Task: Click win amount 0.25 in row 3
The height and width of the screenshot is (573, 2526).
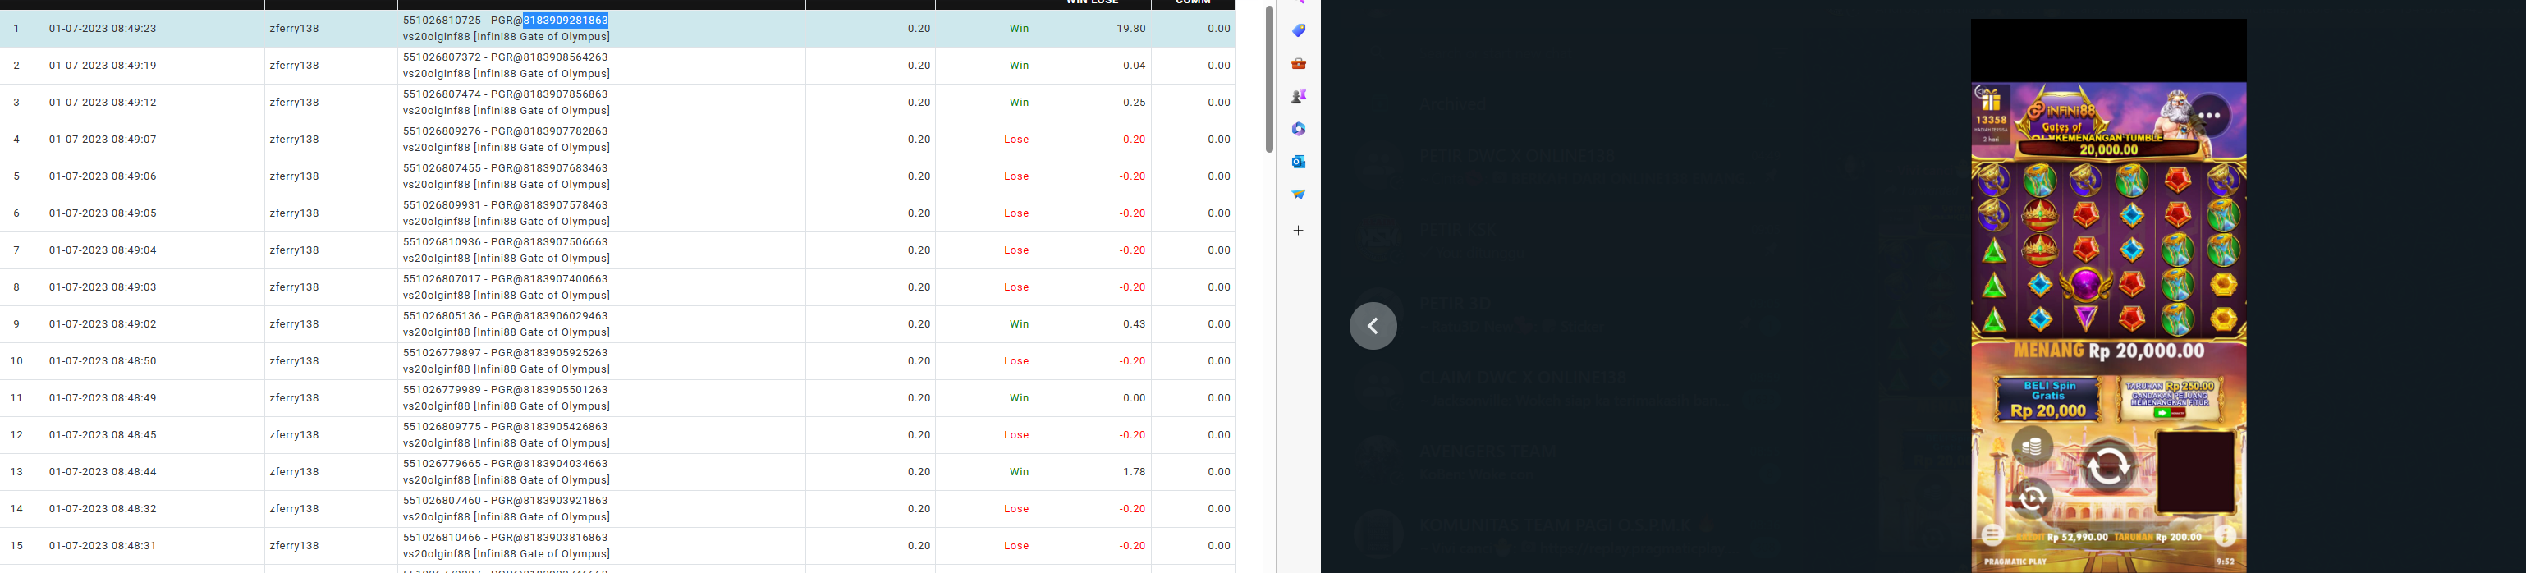Action: click(1135, 102)
